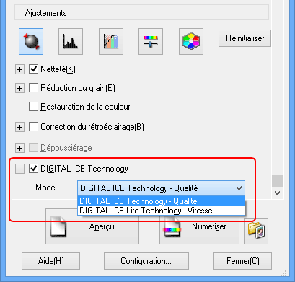Click the scrollbar down arrow
295x282 pixels.
[278, 193]
